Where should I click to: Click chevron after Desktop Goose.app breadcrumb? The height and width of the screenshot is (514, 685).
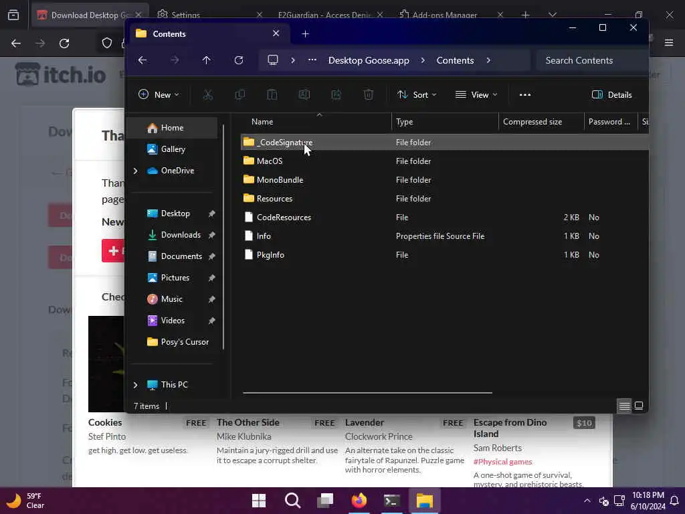click(x=423, y=60)
